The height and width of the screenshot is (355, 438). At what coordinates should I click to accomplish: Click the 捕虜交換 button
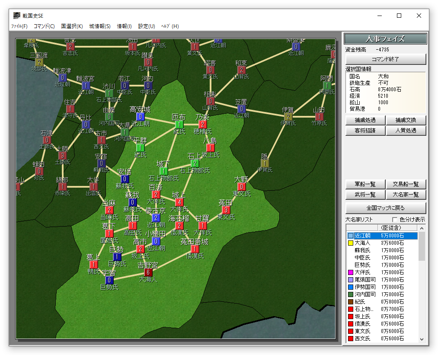coord(406,120)
